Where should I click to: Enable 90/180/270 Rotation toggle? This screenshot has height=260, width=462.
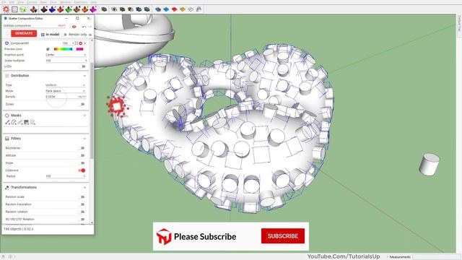click(x=82, y=220)
